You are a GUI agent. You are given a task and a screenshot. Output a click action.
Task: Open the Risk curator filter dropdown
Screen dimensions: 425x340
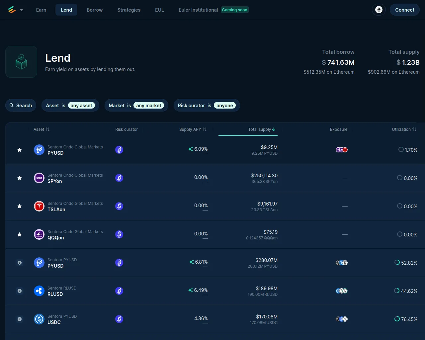click(x=207, y=106)
